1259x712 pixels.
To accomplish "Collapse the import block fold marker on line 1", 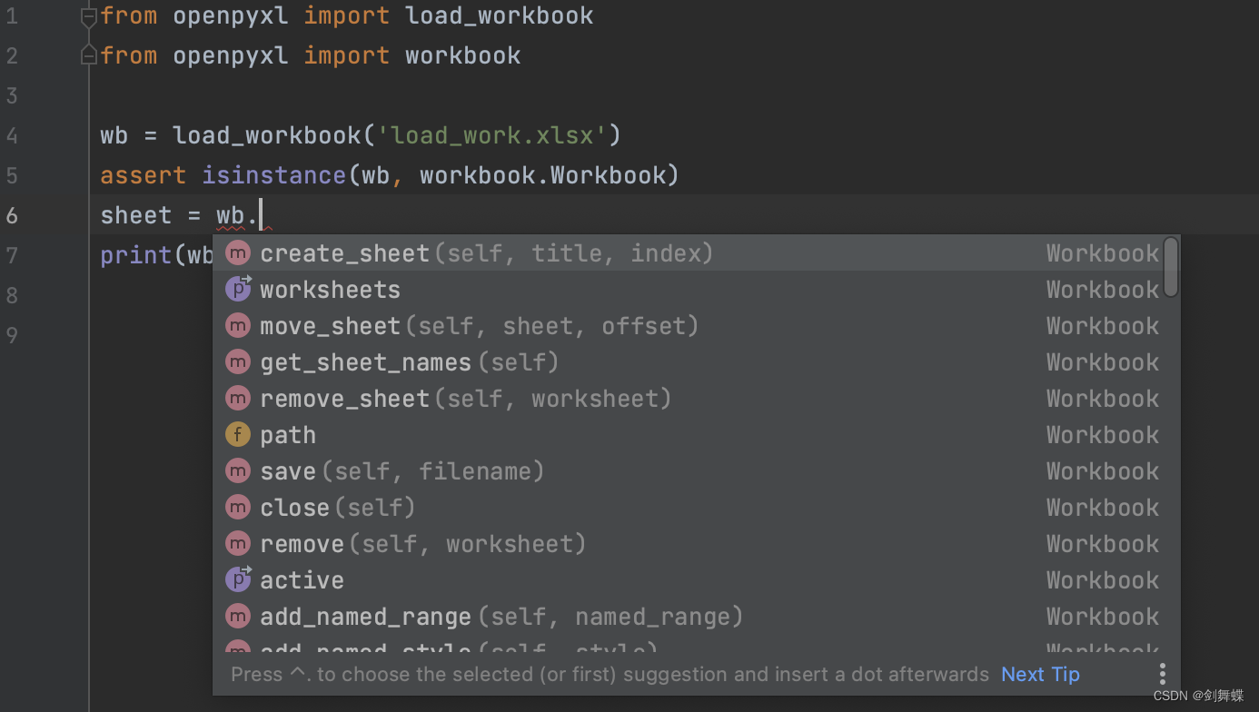I will [88, 16].
